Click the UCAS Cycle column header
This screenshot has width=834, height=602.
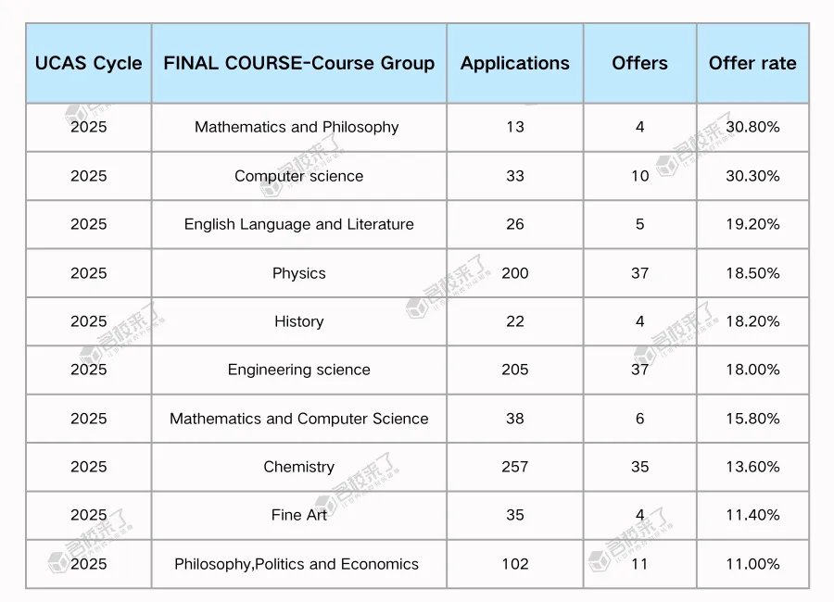point(89,63)
